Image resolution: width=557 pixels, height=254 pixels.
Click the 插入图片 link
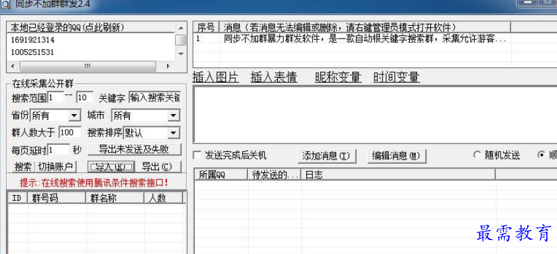pos(216,77)
